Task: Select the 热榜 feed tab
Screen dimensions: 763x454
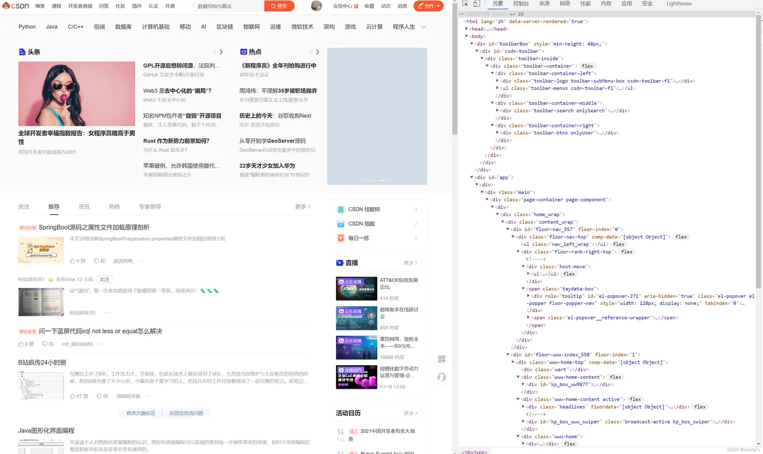Action: (x=114, y=207)
